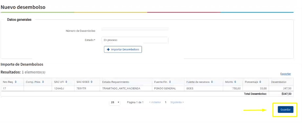Go to Siguiente page in pagination
This screenshot has width=302, height=134.
tap(177, 102)
